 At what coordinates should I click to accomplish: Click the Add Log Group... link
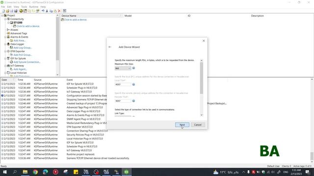tap(23, 48)
